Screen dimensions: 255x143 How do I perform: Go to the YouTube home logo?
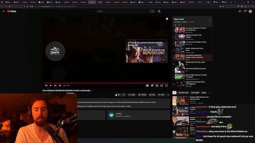point(12,11)
